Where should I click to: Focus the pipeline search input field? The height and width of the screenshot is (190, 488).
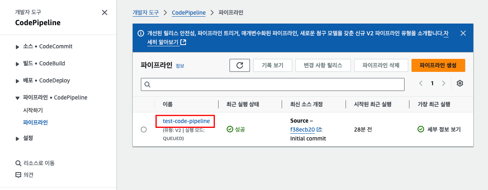click(273, 84)
